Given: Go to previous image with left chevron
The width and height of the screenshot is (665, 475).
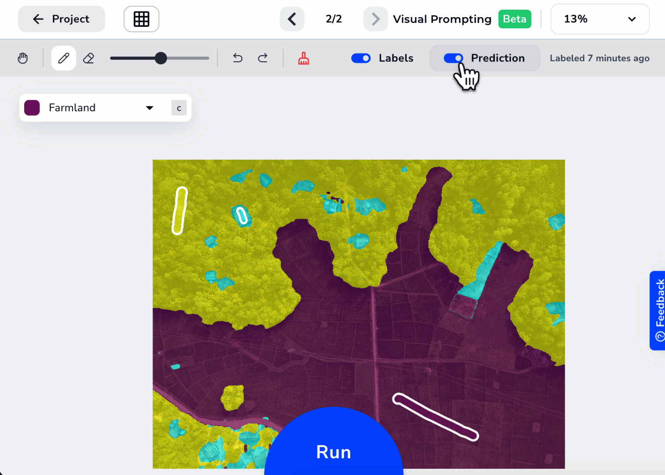Looking at the screenshot, I should 292,19.
